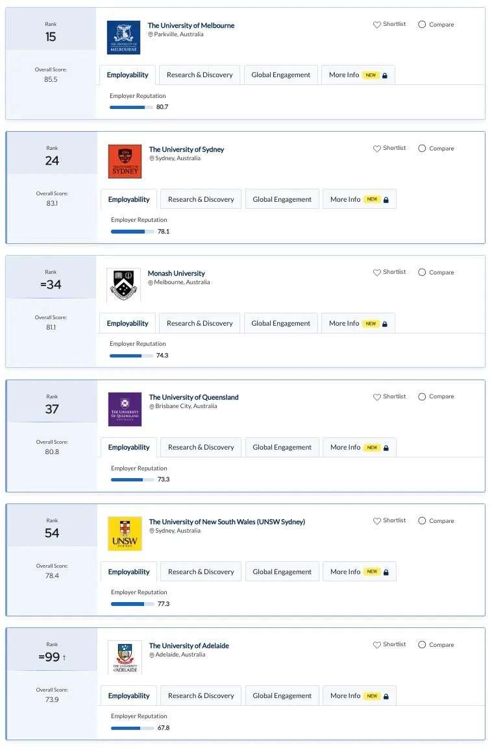
Task: Select Compare radio for University of Melbourne
Action: pyautogui.click(x=422, y=25)
